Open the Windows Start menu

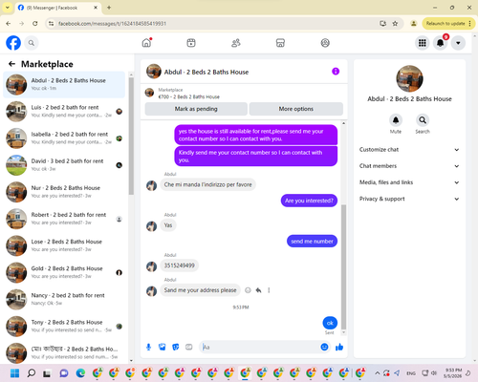pyautogui.click(x=14, y=372)
